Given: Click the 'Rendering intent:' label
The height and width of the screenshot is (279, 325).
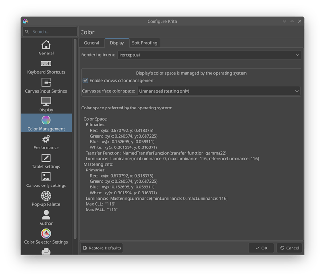Looking at the screenshot, I should 98,55.
